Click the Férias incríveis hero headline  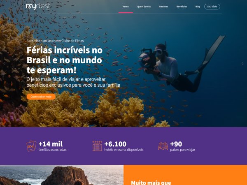tap(65, 60)
